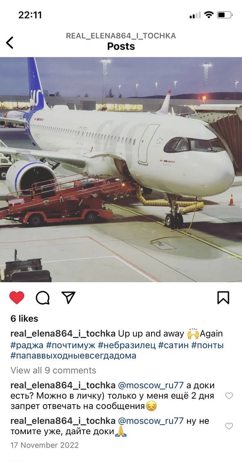Save post with bookmark icon
The height and width of the screenshot is (462, 242).
pos(223,297)
